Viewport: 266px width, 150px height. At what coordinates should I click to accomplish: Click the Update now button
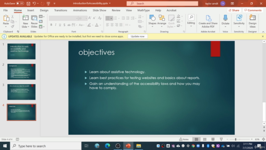[x=138, y=36]
